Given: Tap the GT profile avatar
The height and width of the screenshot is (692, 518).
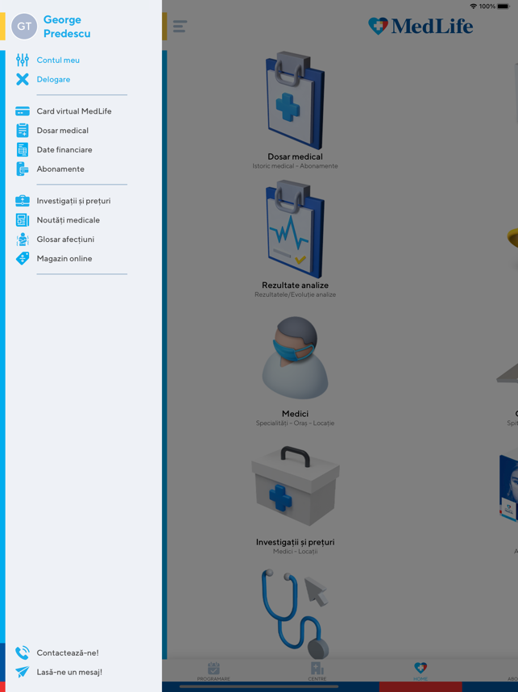Looking at the screenshot, I should pyautogui.click(x=24, y=27).
